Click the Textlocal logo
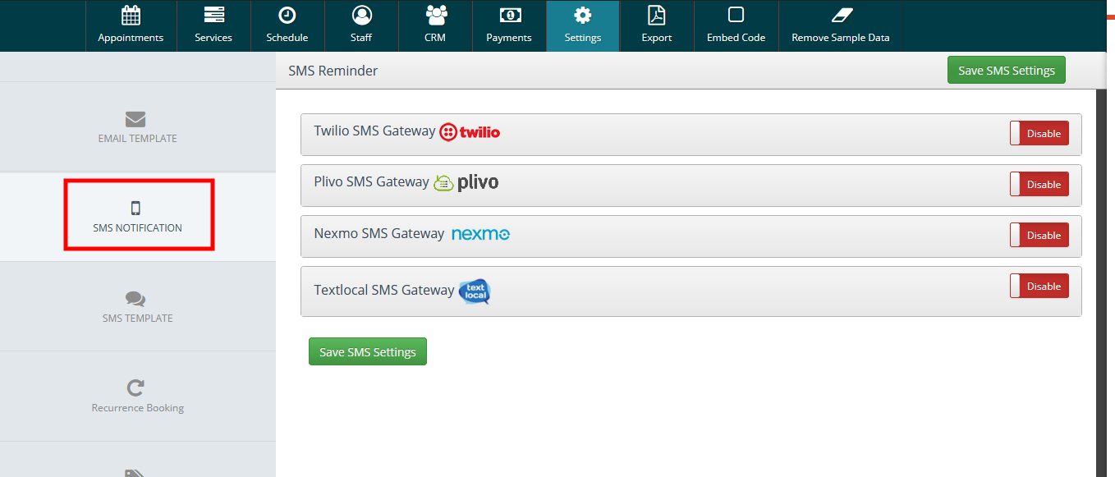 (x=475, y=291)
